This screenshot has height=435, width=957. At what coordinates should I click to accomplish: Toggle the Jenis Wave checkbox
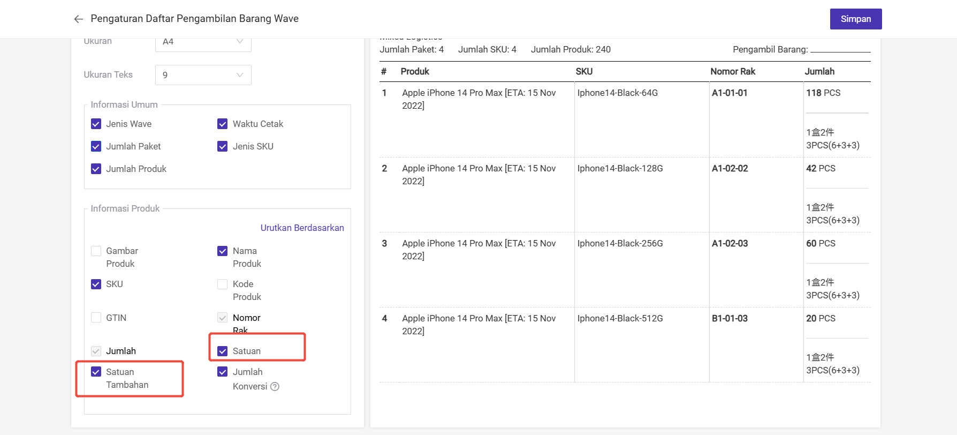pos(96,124)
